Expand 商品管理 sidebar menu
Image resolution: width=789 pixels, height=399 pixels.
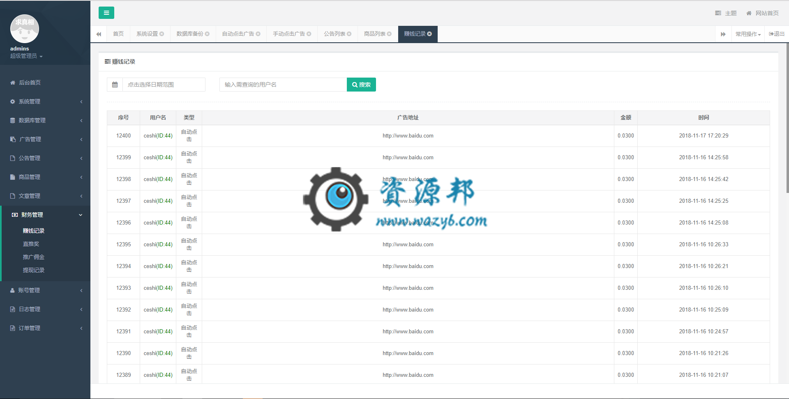coord(45,177)
